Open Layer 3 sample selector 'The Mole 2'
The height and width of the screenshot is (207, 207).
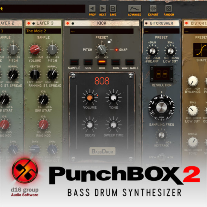click(x=43, y=31)
